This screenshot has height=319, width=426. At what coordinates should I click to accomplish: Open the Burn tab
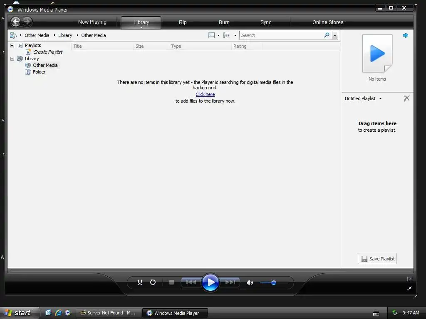pos(224,22)
